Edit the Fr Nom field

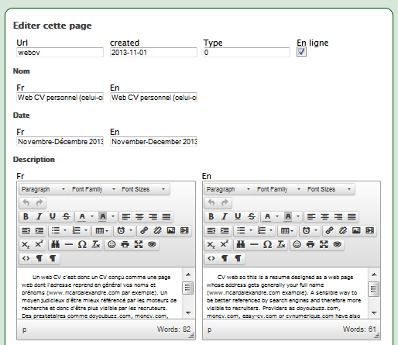(x=60, y=98)
